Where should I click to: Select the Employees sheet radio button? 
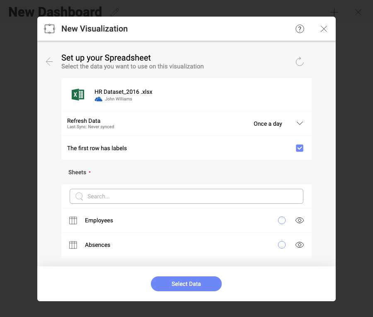tap(282, 220)
